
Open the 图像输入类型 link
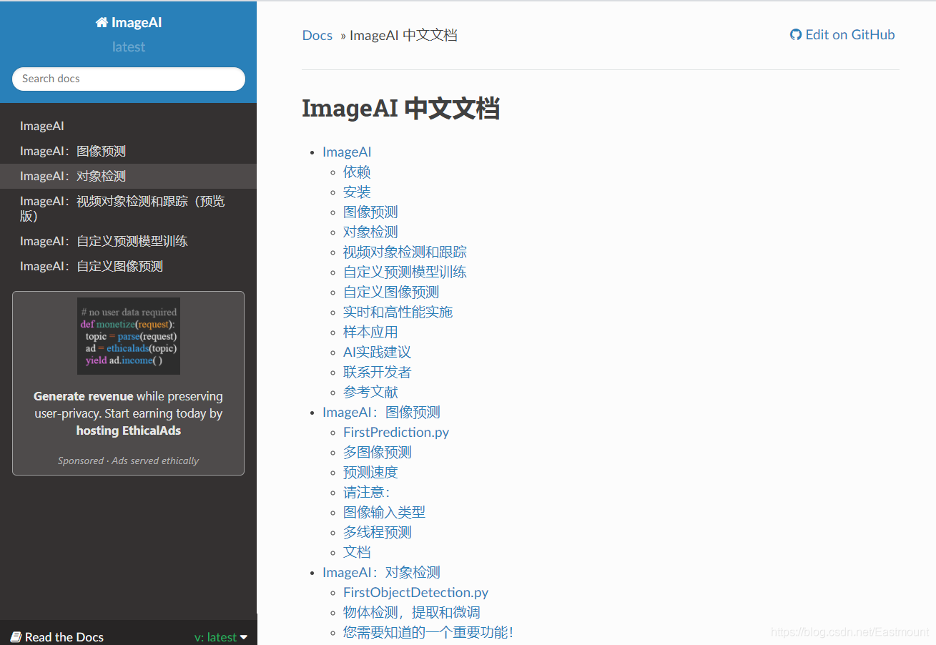tap(384, 512)
